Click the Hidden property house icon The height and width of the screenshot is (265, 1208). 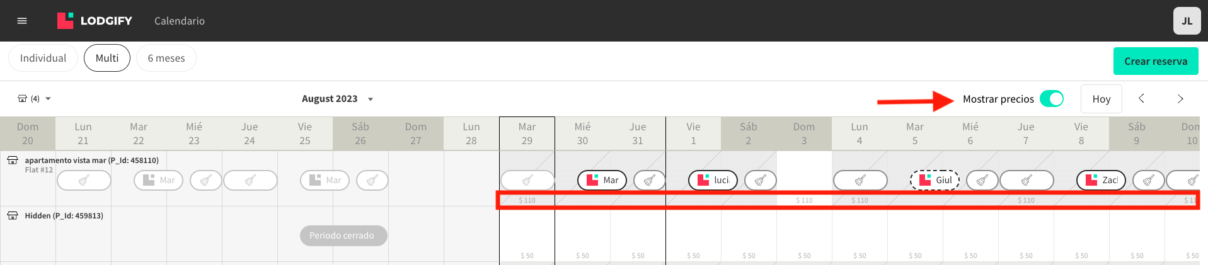click(13, 216)
